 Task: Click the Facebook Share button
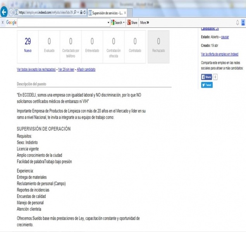coord(206,77)
